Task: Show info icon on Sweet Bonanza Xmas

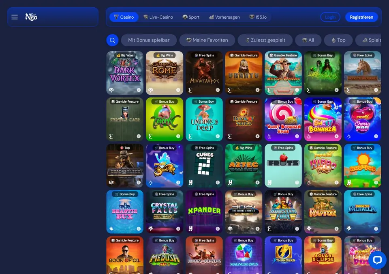Action: click(x=297, y=136)
